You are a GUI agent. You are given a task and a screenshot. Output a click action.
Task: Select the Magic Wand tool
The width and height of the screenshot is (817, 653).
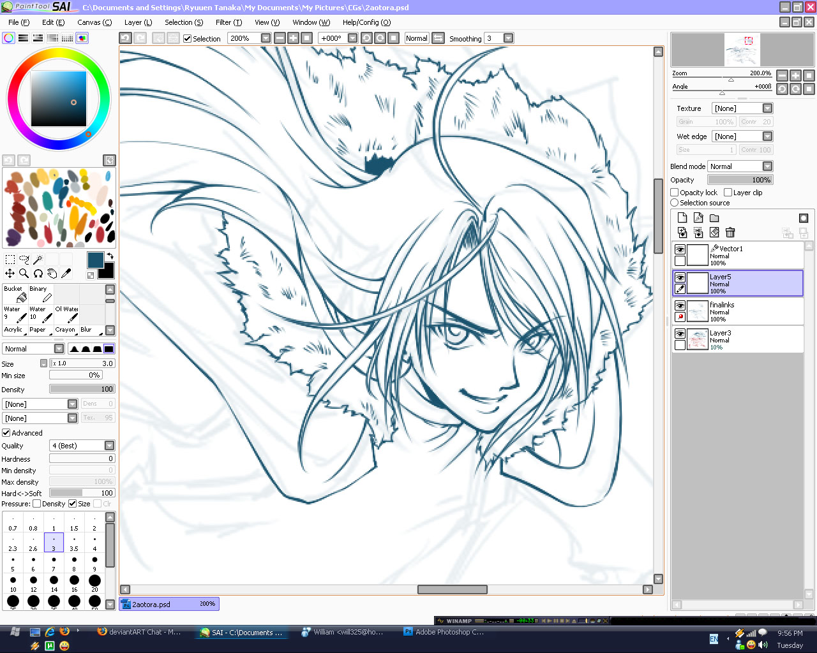coord(38,260)
